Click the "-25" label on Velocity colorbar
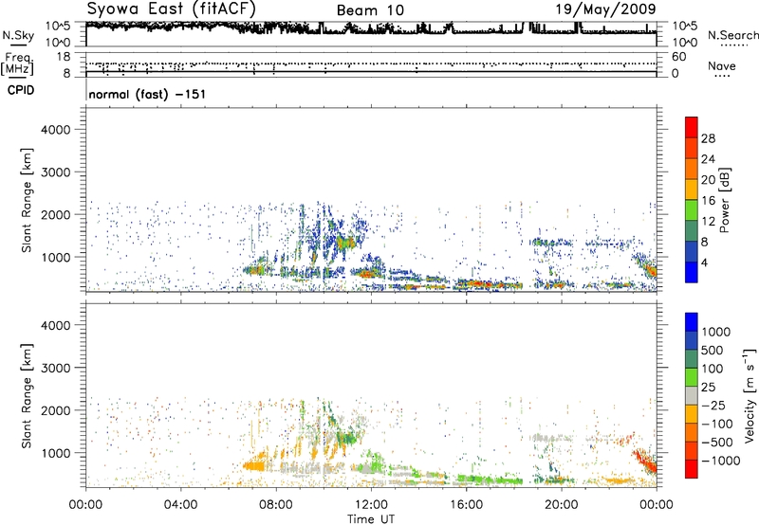759x525 pixels. click(x=713, y=406)
